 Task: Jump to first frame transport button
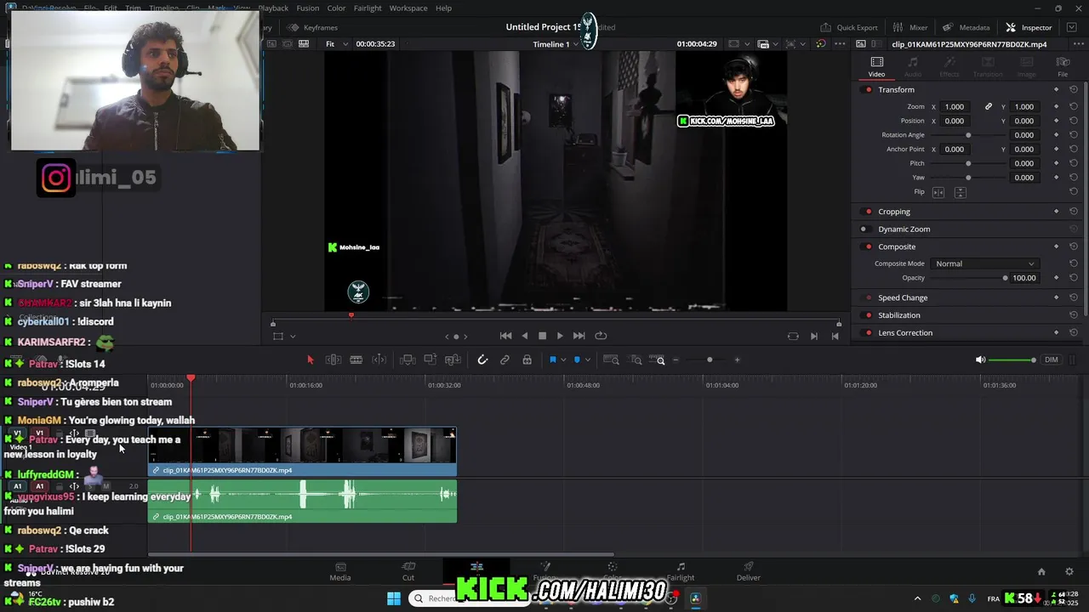pyautogui.click(x=506, y=336)
